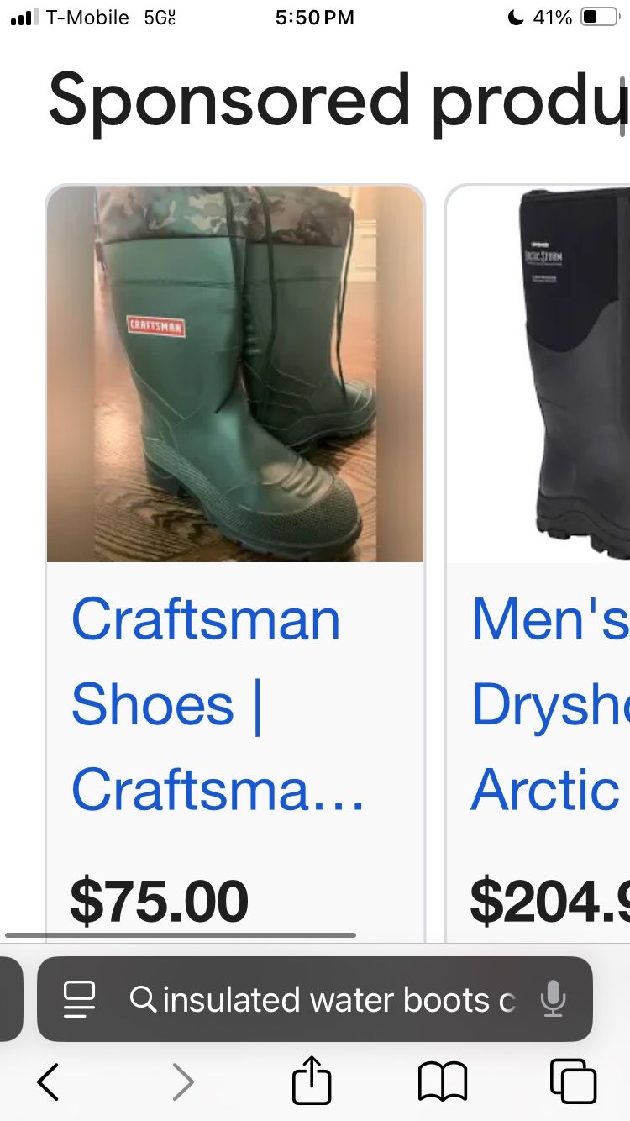Tap the insulated water boots address field
Viewport: 630px width, 1121px height.
pyautogui.click(x=315, y=999)
